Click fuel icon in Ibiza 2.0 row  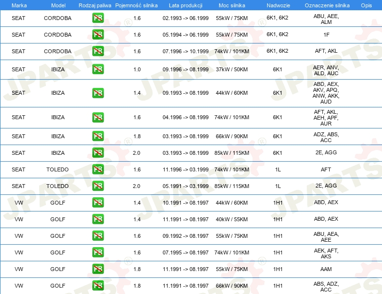click(98, 153)
